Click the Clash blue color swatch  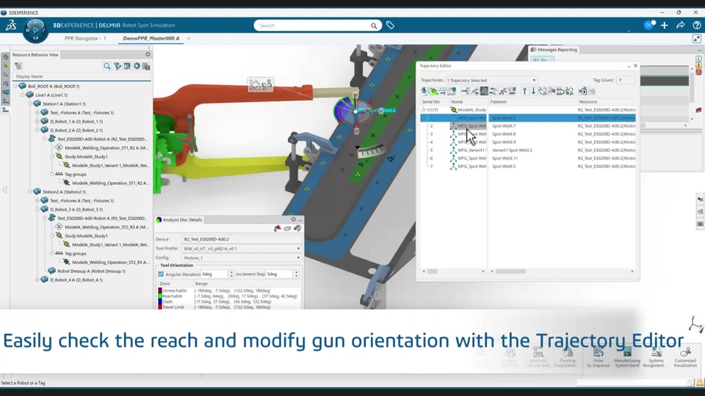click(x=160, y=301)
